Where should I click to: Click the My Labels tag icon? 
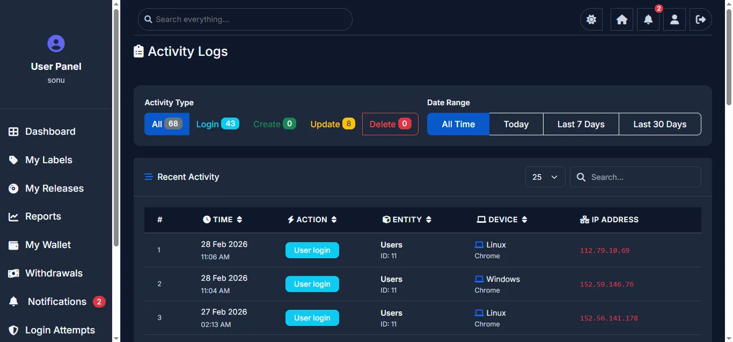tap(13, 160)
